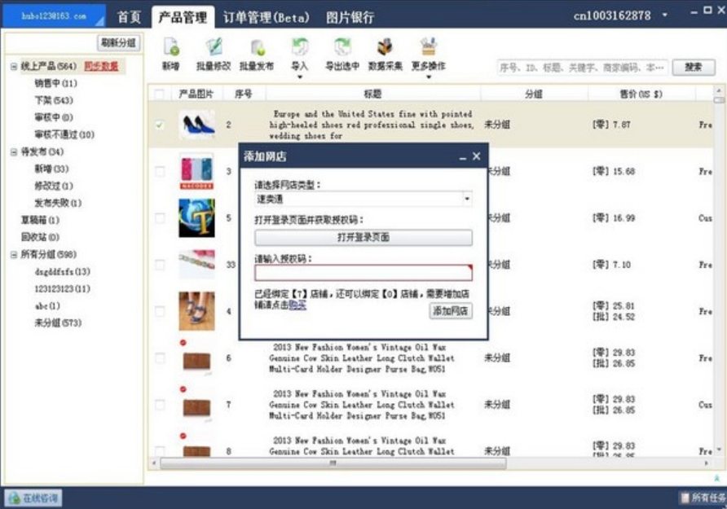Click the product search input field
The height and width of the screenshot is (509, 727).
tap(584, 68)
